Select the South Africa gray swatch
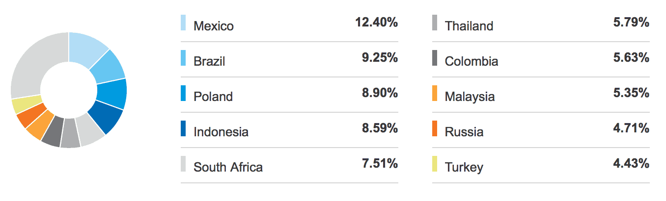Screen dimensions: 666x201 [183, 164]
